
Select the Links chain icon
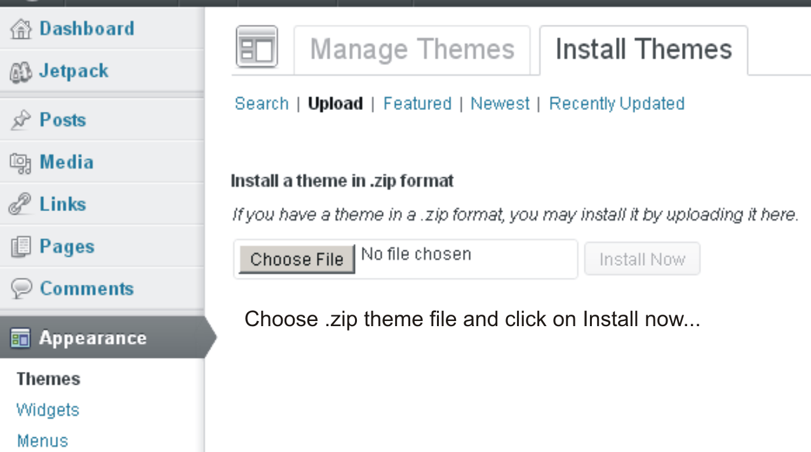coord(19,204)
